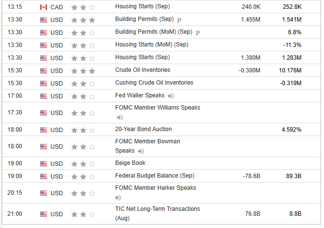Image resolution: width=324 pixels, height=228 pixels.
Task: Select the 20-Year Bond Auction event
Action: (x=143, y=130)
